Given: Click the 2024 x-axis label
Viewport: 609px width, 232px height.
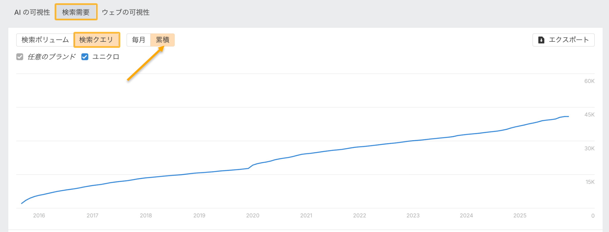Looking at the screenshot, I should point(466,215).
